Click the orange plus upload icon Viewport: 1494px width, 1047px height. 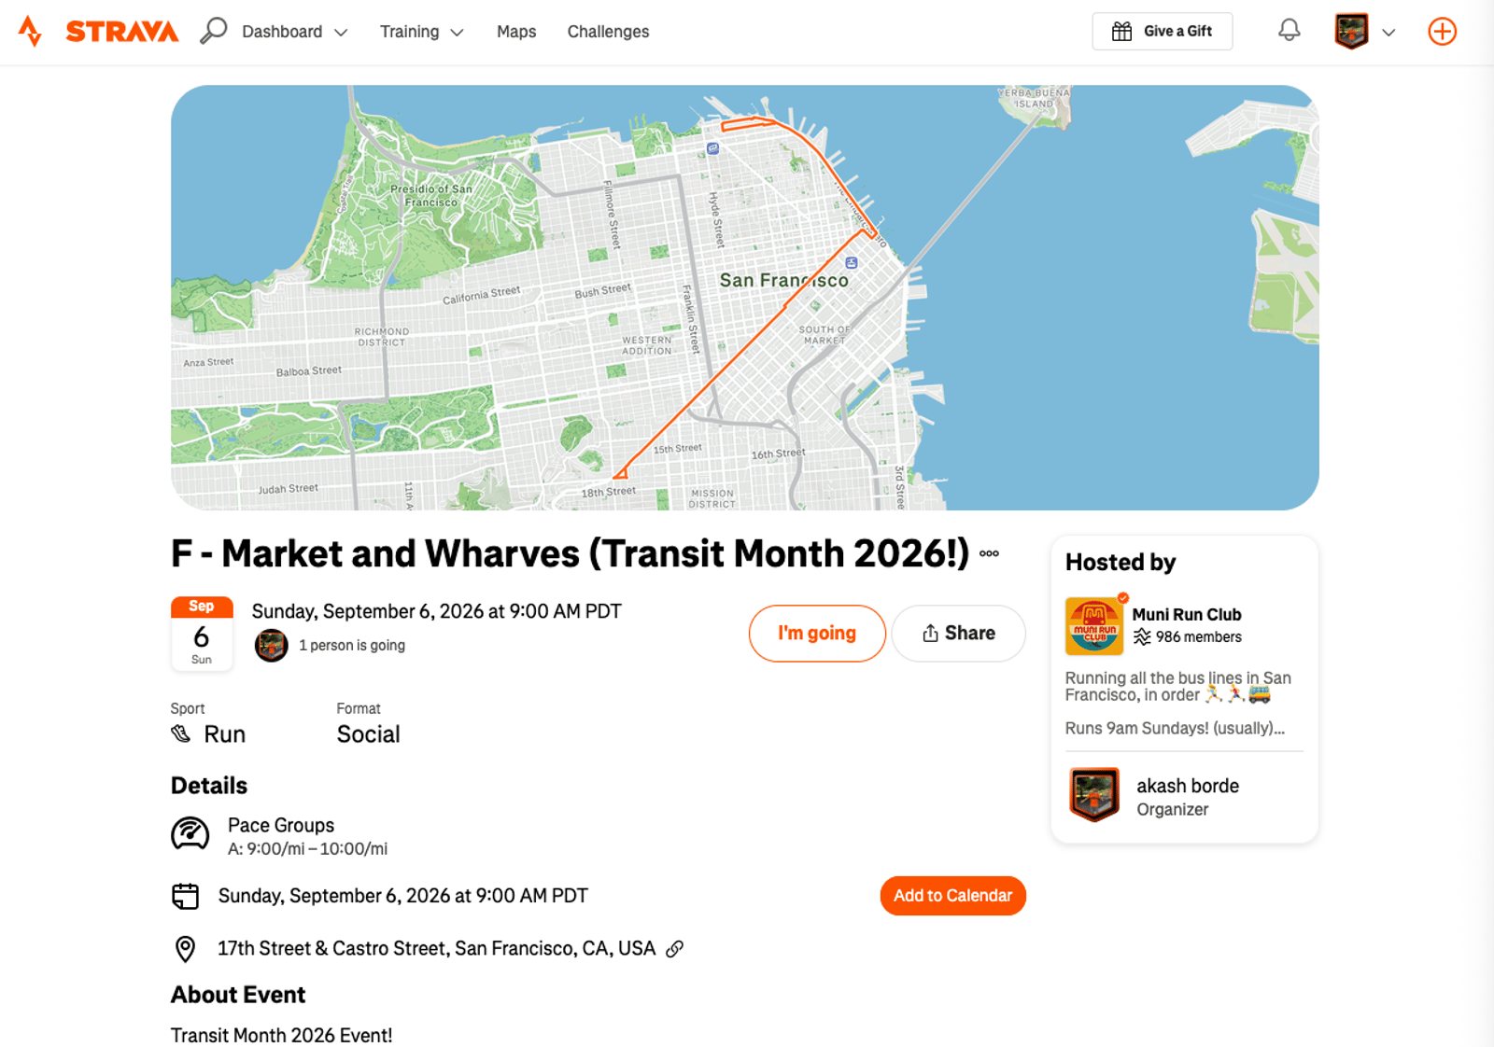pos(1442,31)
